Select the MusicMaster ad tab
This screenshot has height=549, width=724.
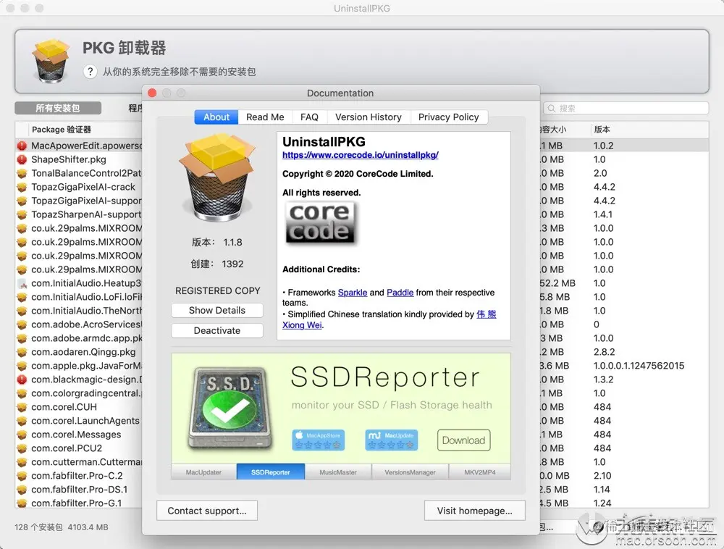(x=338, y=472)
